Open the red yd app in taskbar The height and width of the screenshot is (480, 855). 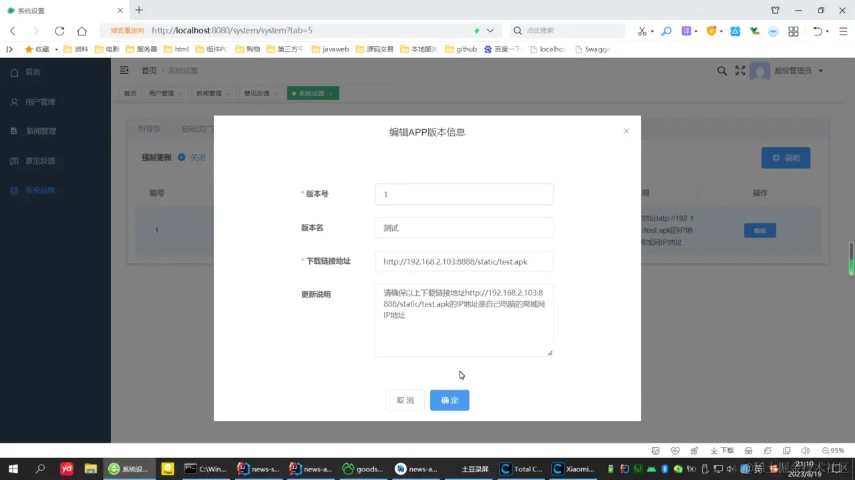pyautogui.click(x=67, y=469)
